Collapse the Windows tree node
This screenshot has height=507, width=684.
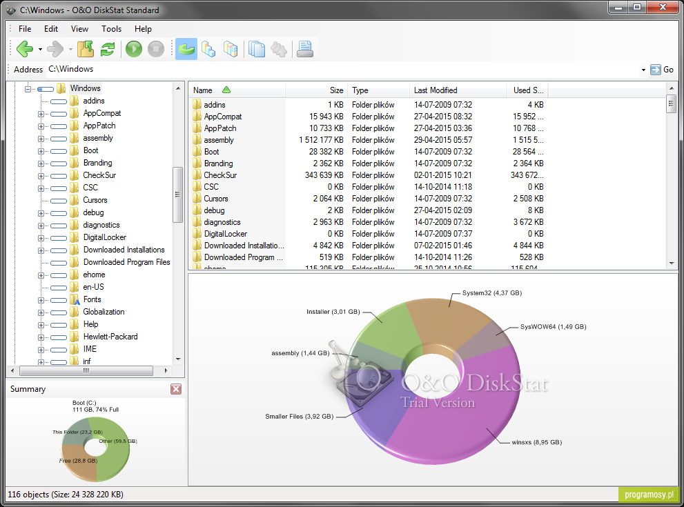tap(28, 89)
